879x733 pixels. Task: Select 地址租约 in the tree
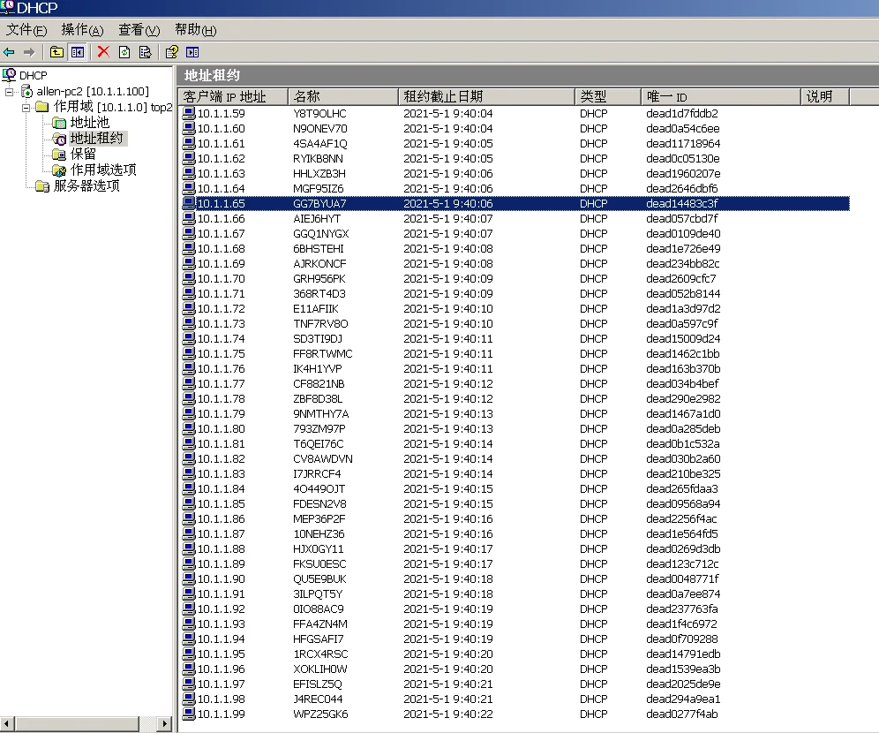coord(96,138)
